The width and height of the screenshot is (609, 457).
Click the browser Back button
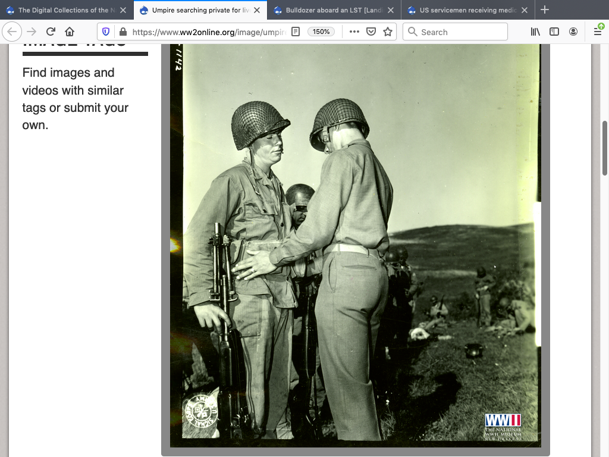[x=14, y=32]
